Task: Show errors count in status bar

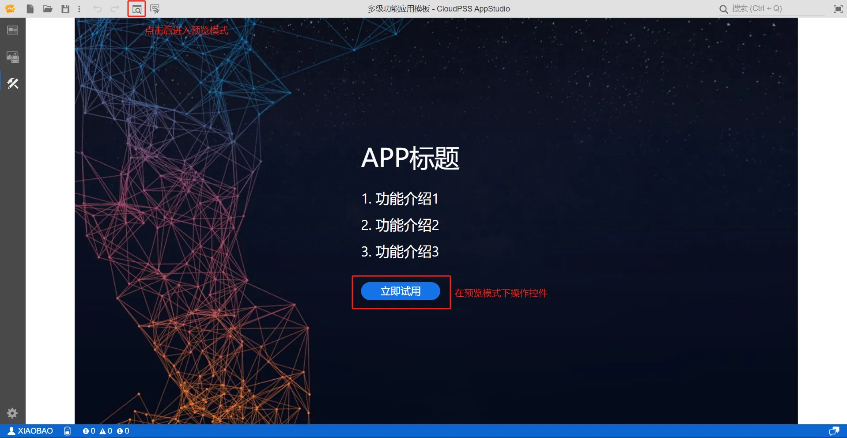Action: pos(89,431)
